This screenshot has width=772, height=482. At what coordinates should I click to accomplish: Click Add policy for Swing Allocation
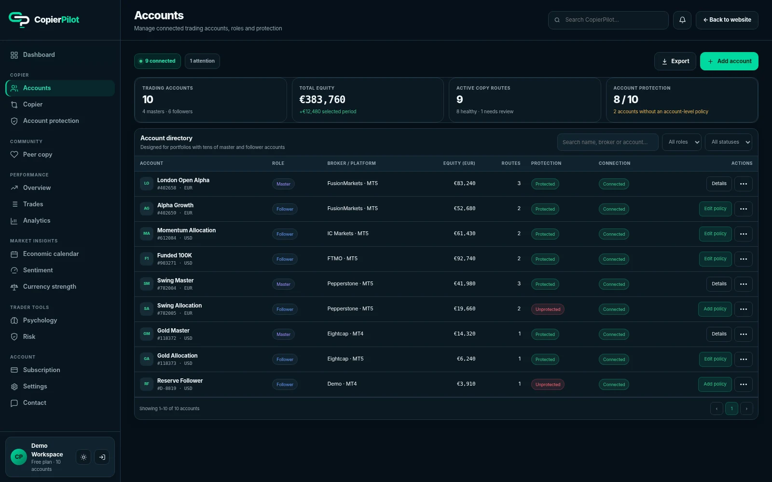click(x=715, y=309)
